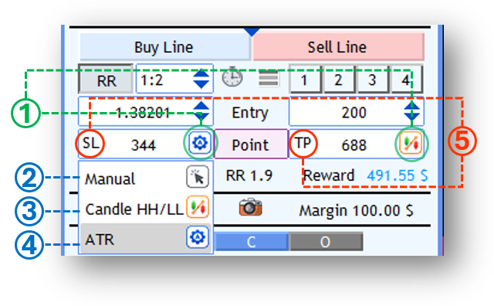Select preset button 3
The width and height of the screenshot is (494, 306).
tap(372, 80)
